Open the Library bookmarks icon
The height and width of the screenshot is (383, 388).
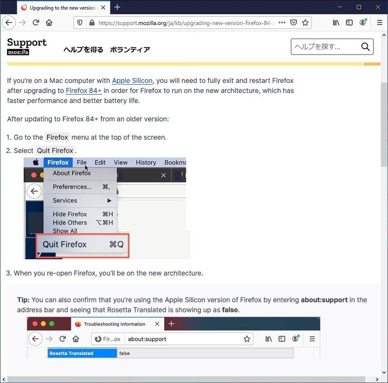click(x=336, y=23)
